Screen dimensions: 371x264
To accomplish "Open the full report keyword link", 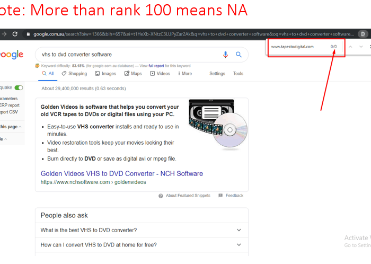I will click(x=156, y=66).
